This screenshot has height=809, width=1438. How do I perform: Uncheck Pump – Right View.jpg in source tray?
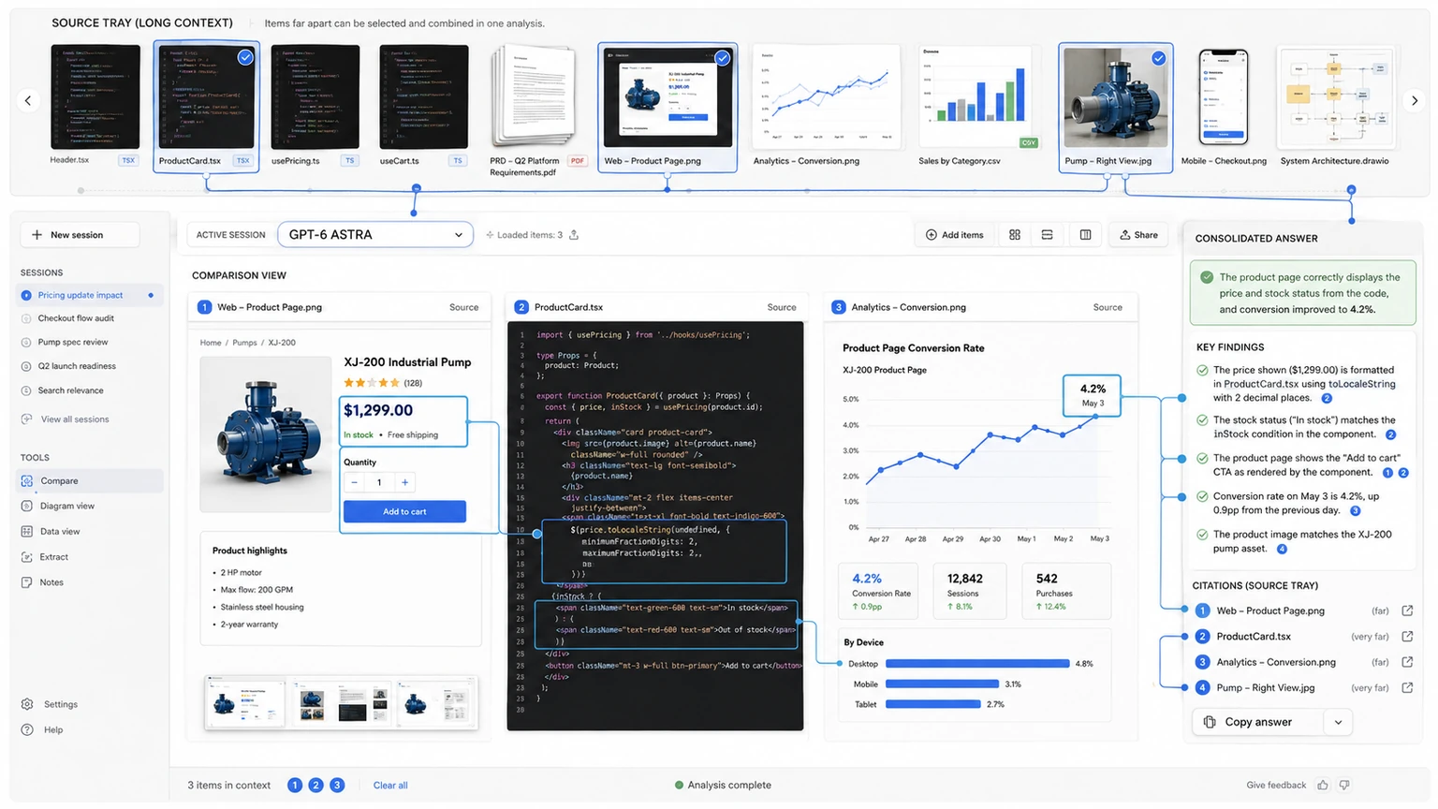[x=1159, y=58]
